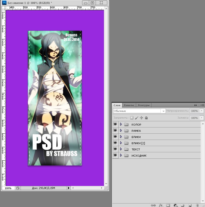Click the ТЕКСТ group folder icon
Screen dimensions: 205x207
click(126, 149)
